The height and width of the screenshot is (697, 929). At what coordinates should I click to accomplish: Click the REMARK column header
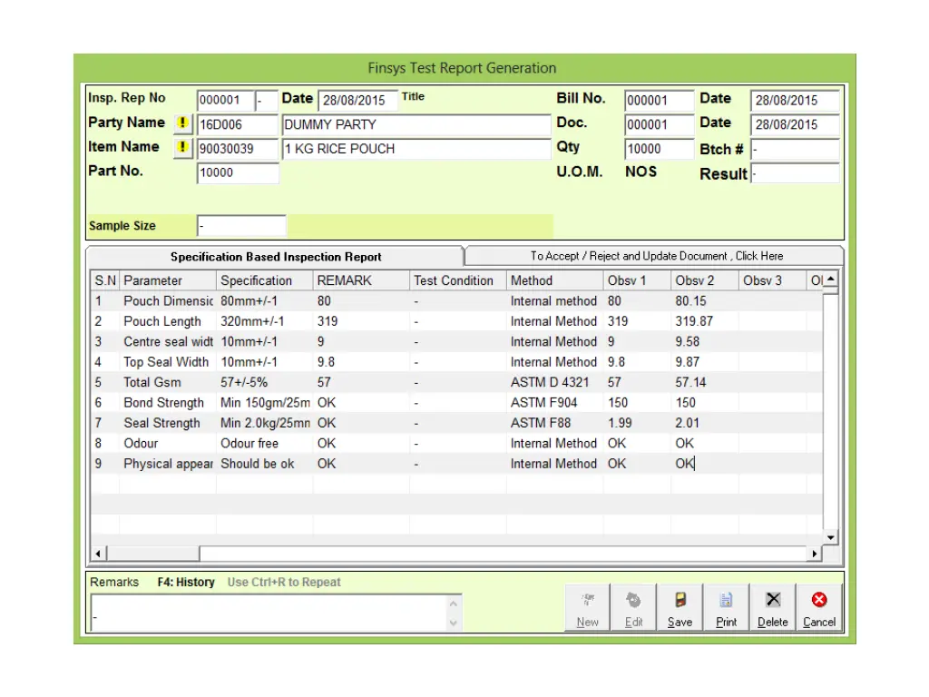point(361,280)
